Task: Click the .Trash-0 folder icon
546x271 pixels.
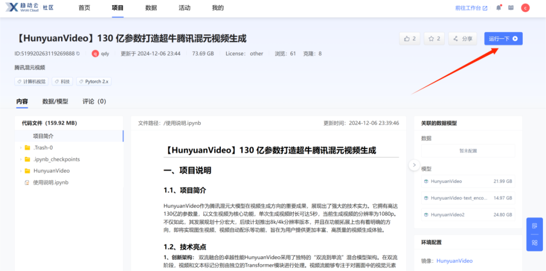Action: click(x=27, y=148)
